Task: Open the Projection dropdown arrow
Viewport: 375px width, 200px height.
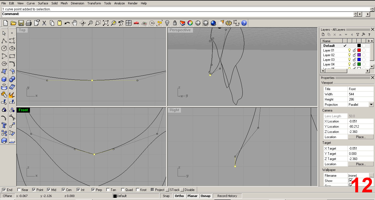Action: coord(371,104)
